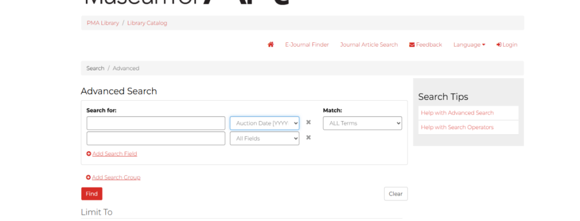Open Help with Search Operators
Viewport: 580px width, 221px height.
click(x=457, y=127)
